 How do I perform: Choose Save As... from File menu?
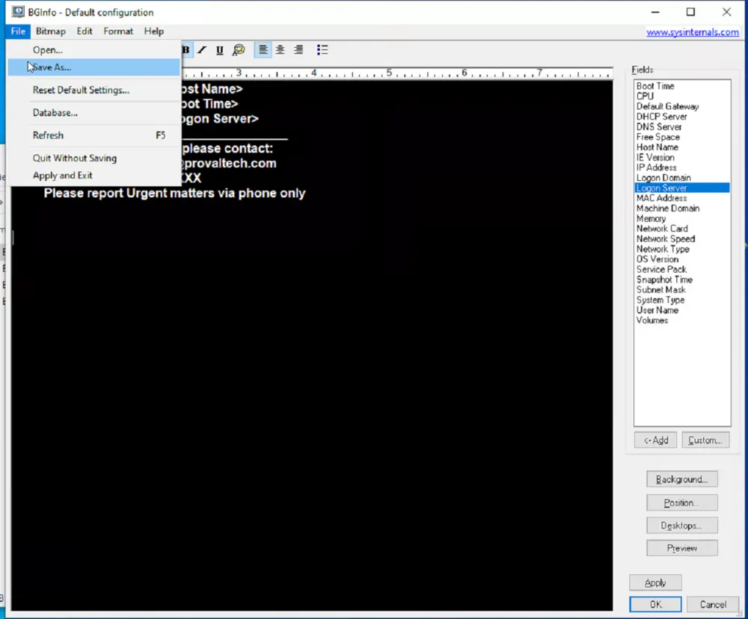[x=94, y=67]
